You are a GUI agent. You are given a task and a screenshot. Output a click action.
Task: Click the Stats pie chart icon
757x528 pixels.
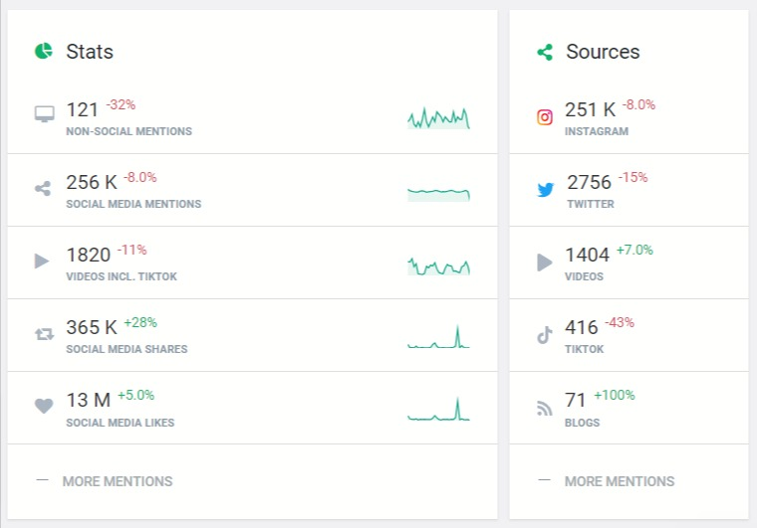[x=44, y=51]
